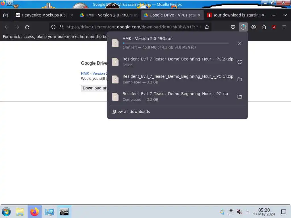View site security padlock info

61,27
